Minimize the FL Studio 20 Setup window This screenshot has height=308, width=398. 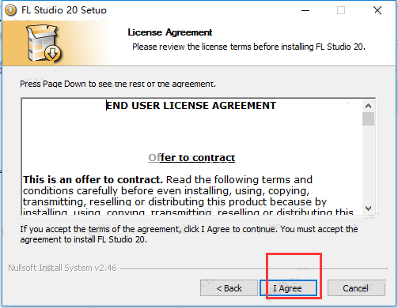click(x=305, y=10)
